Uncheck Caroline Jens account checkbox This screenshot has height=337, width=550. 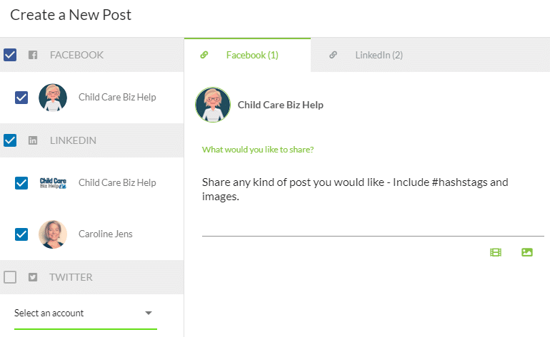(21, 234)
